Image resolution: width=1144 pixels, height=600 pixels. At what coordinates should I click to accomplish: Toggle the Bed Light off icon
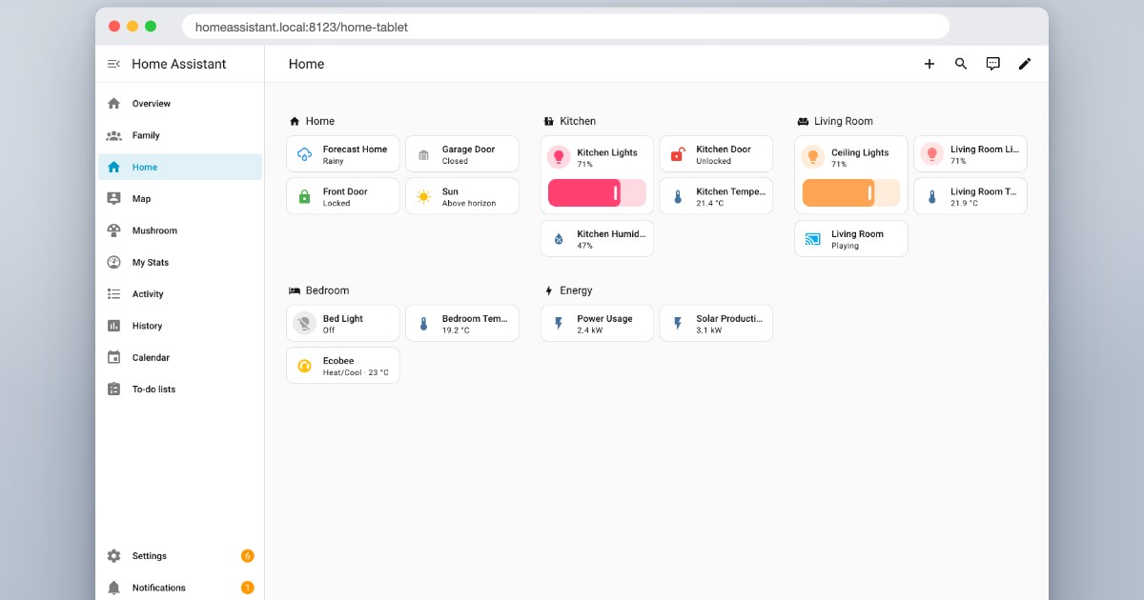[304, 324]
